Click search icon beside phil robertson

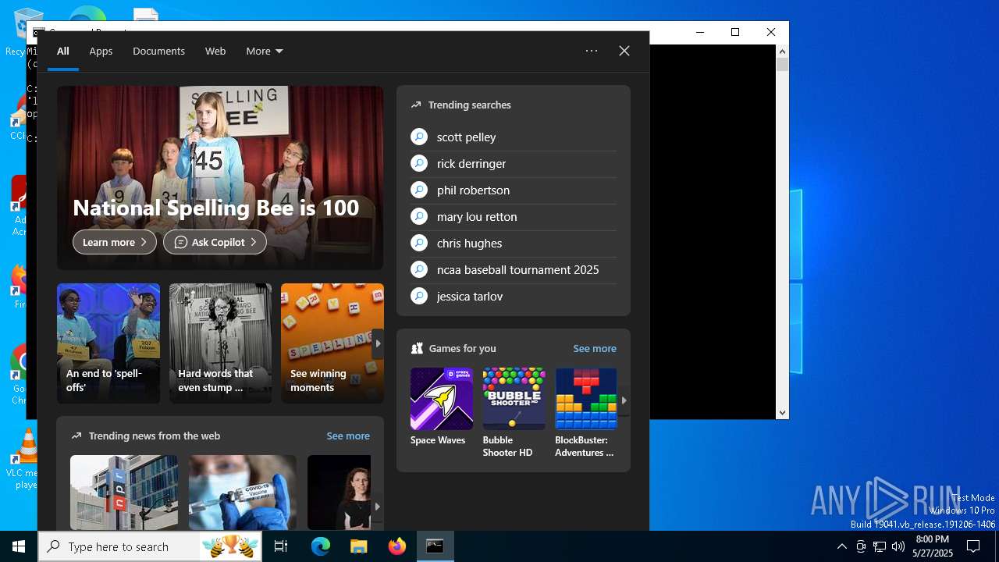click(419, 190)
